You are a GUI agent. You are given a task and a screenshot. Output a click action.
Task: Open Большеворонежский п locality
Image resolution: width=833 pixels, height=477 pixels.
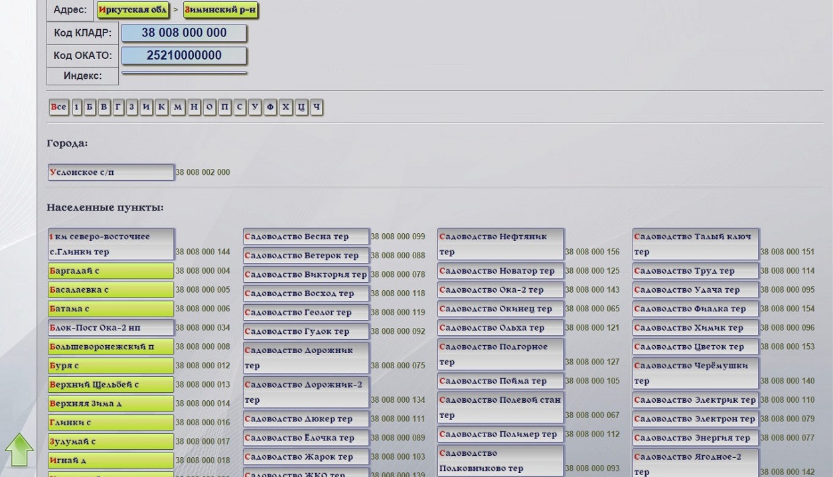(111, 346)
